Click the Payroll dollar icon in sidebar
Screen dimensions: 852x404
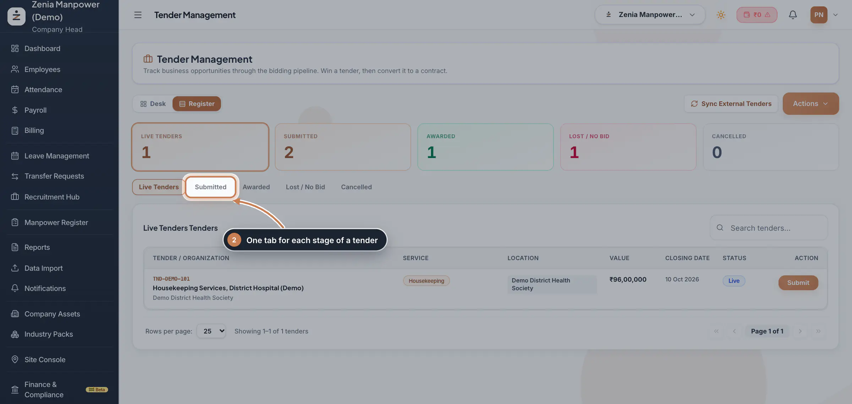click(15, 110)
